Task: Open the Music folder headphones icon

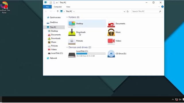Action: 111,32
